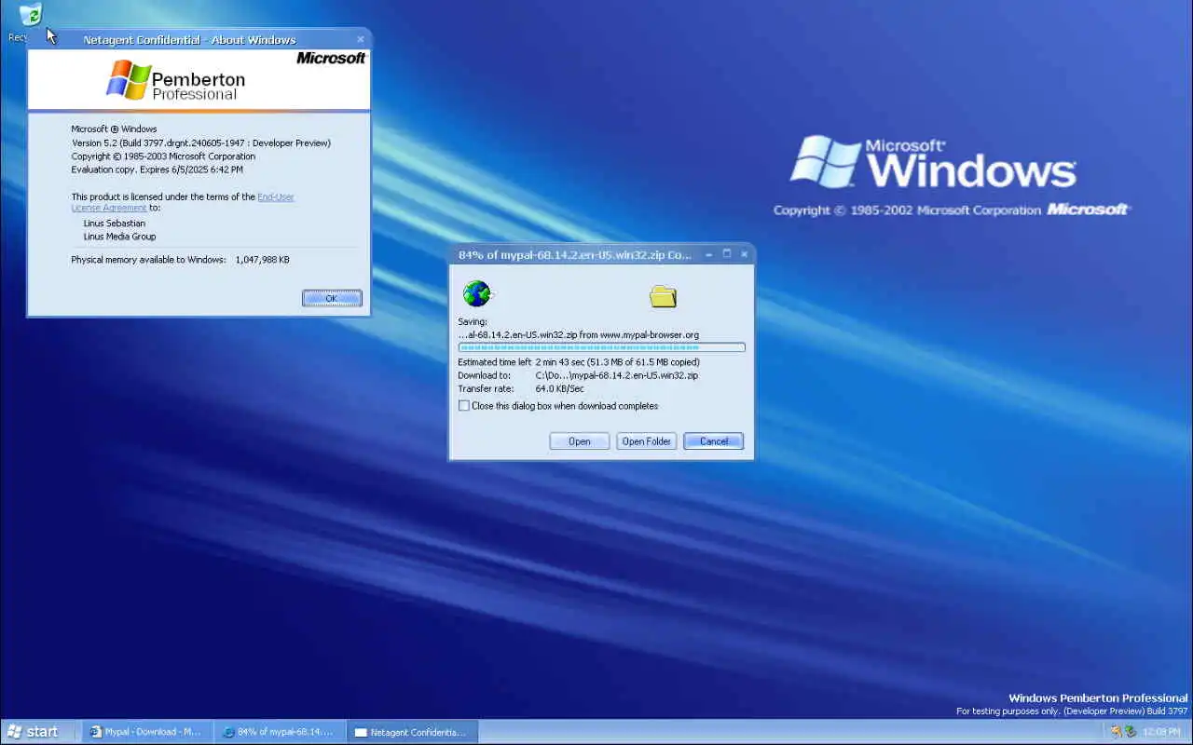This screenshot has width=1193, height=745.
Task: Click OK in the About Windows dialog
Action: 332,298
